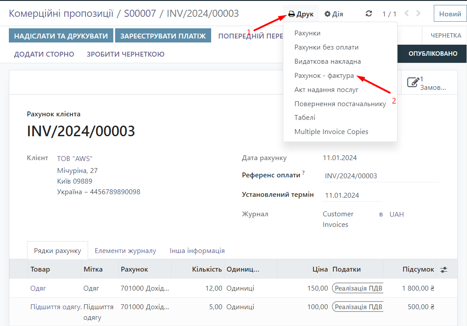Open the orders edit smart button
Image resolution: width=467 pixels, height=326 pixels.
pos(427,83)
